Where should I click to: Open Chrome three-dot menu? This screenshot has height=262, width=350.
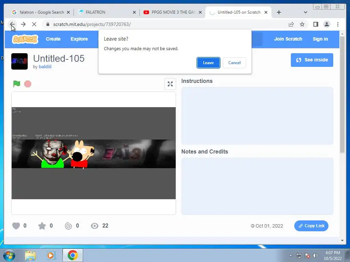click(338, 24)
